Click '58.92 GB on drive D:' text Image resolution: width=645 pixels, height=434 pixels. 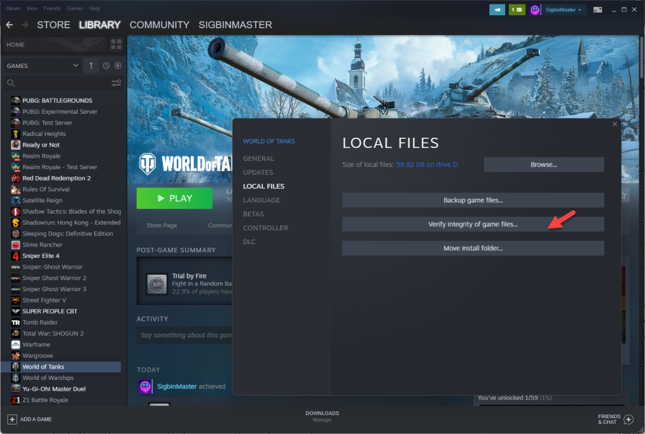428,165
